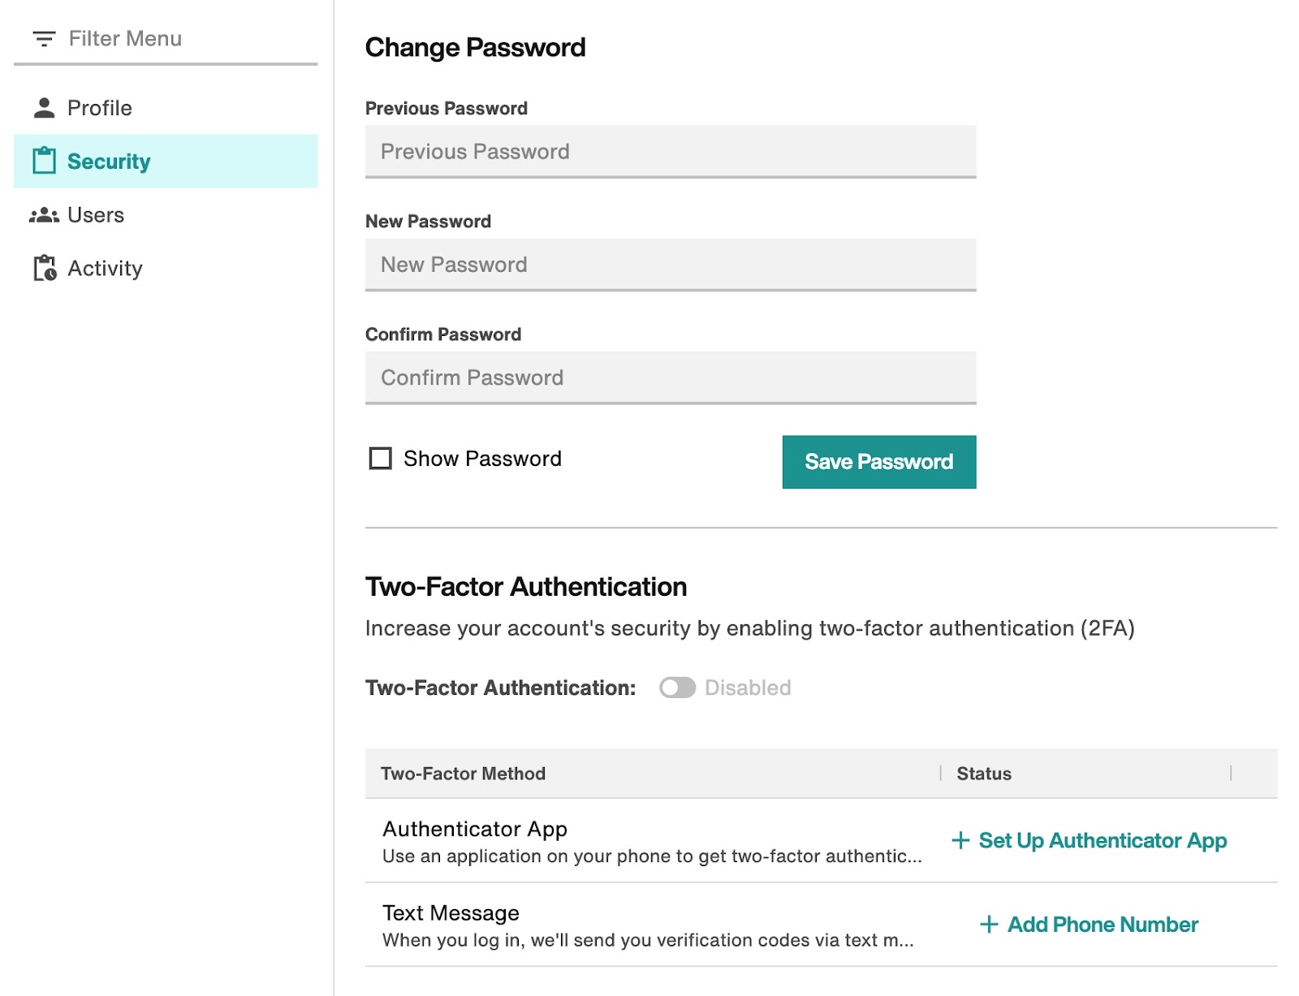Focus the New Password field
The image size is (1299, 996).
pyautogui.click(x=671, y=265)
